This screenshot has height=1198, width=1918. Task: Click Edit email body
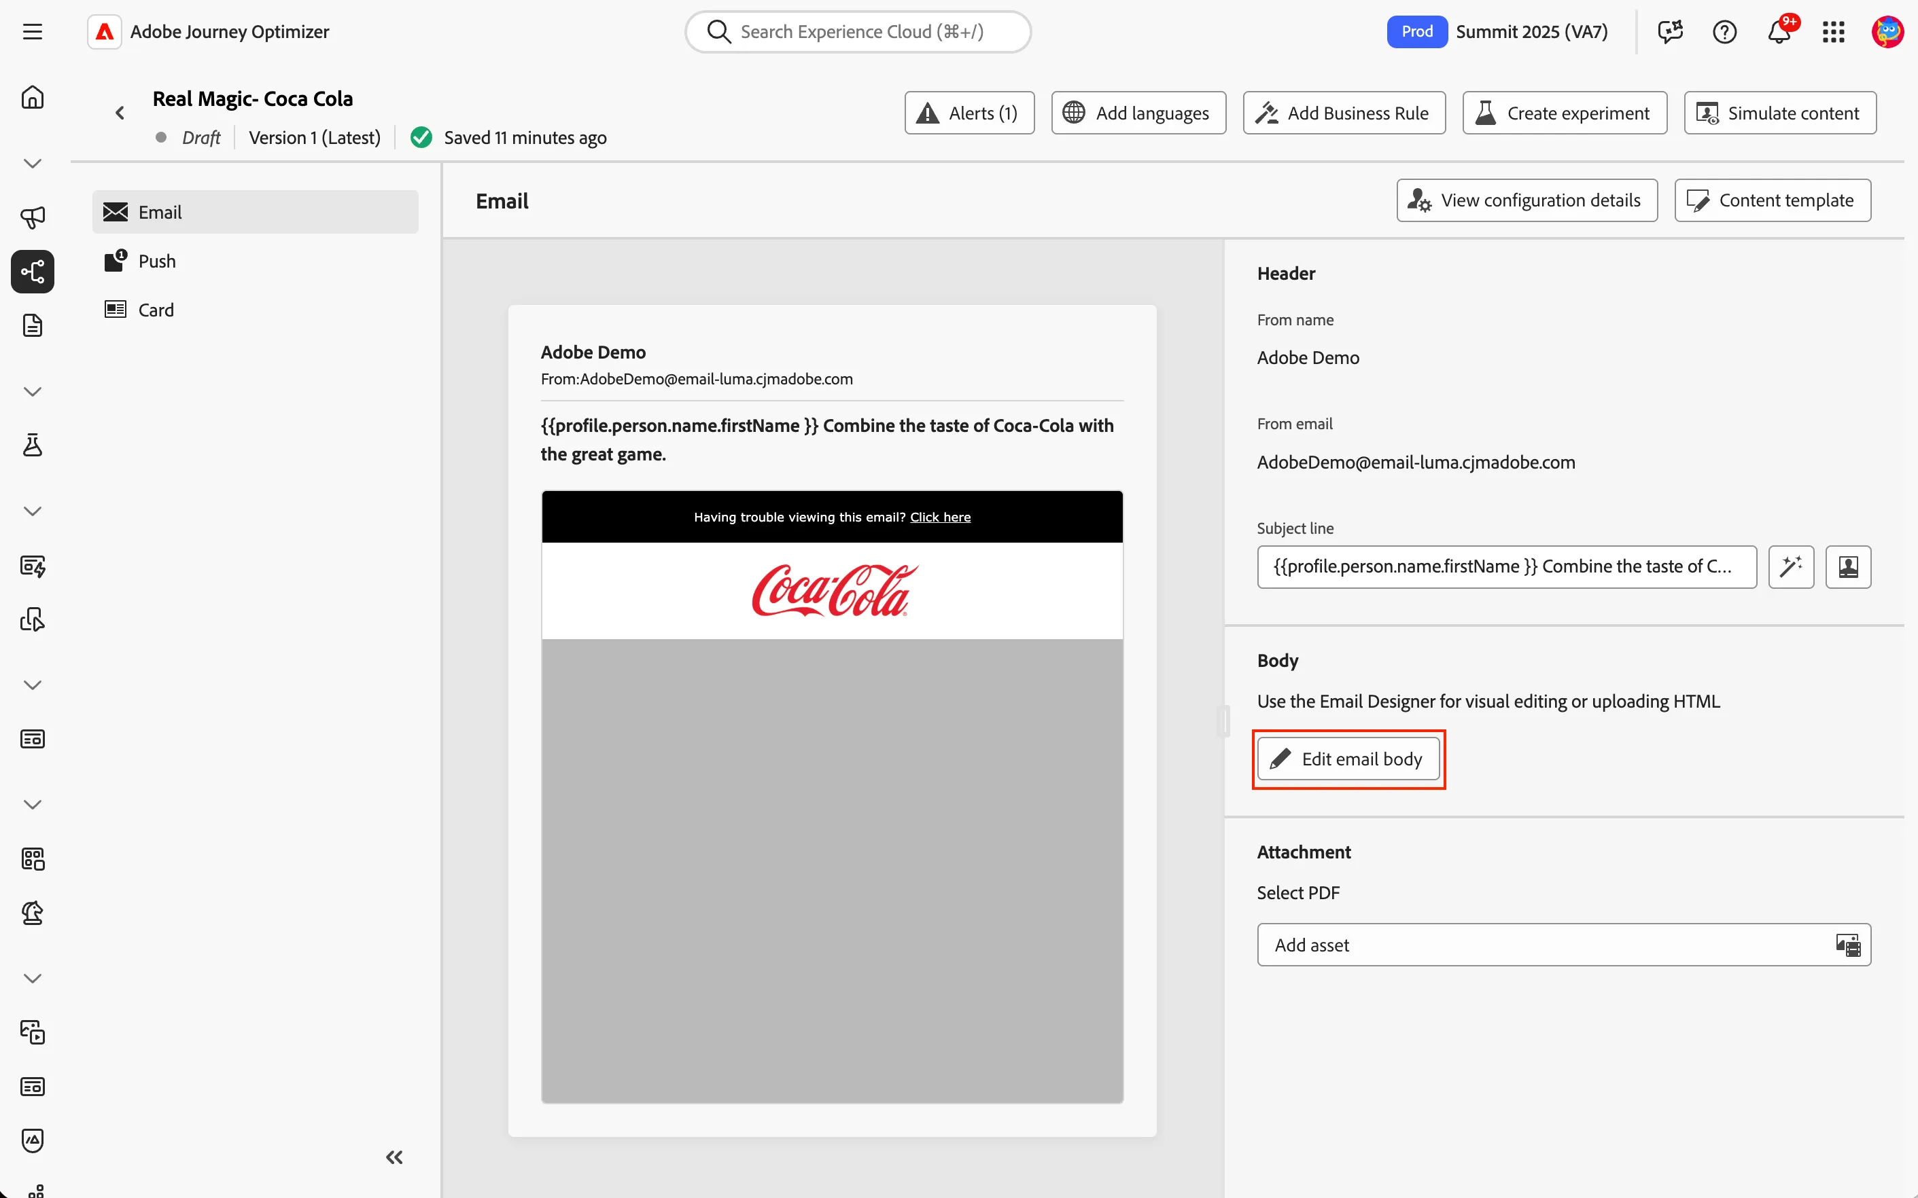pos(1348,758)
